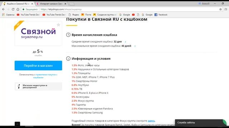Click the Магазин недоступен в расширении notice
Image resolution: width=229 pixels, height=128 pixels.
38,86
